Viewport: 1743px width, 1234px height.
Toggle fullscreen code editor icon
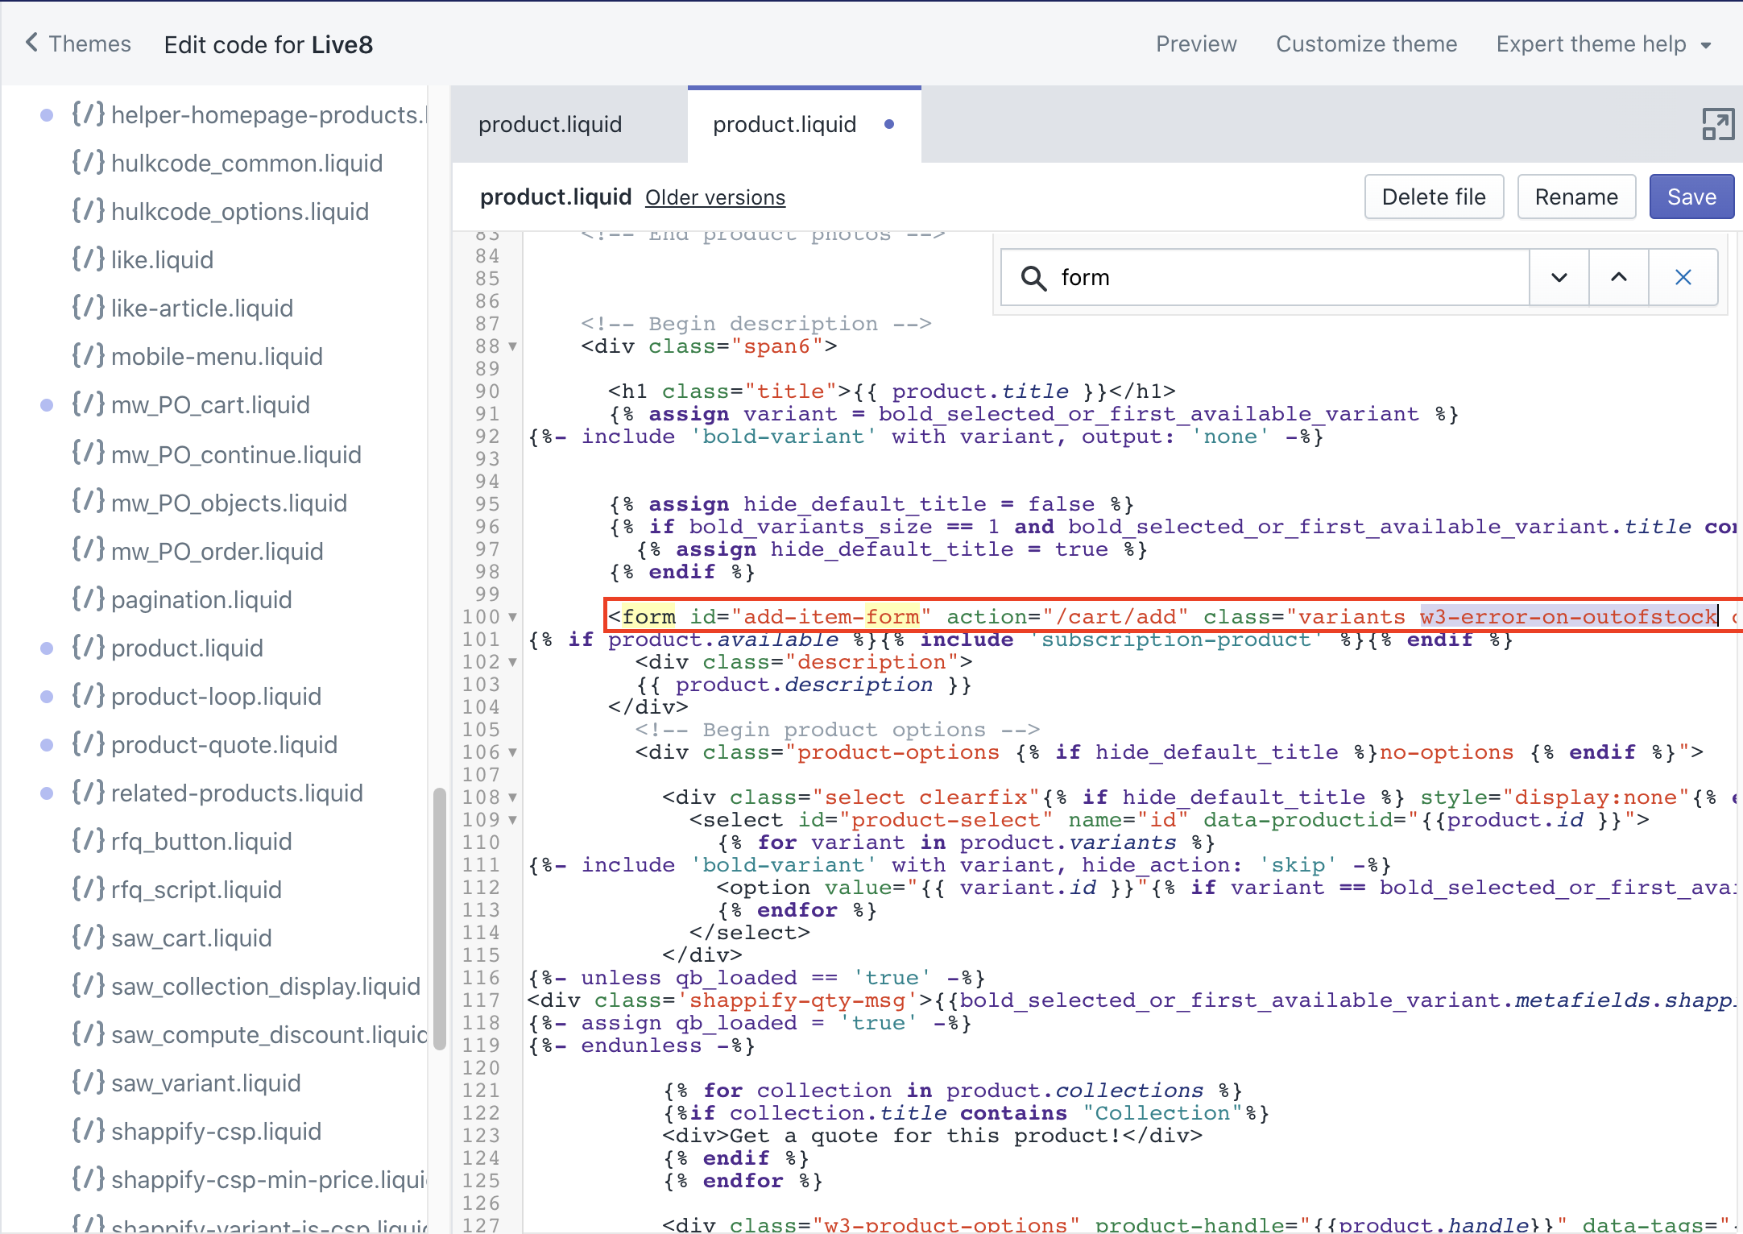(1716, 124)
